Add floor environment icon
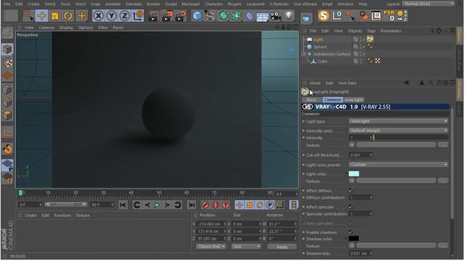Viewport: 465px width, 261px height. point(262,17)
